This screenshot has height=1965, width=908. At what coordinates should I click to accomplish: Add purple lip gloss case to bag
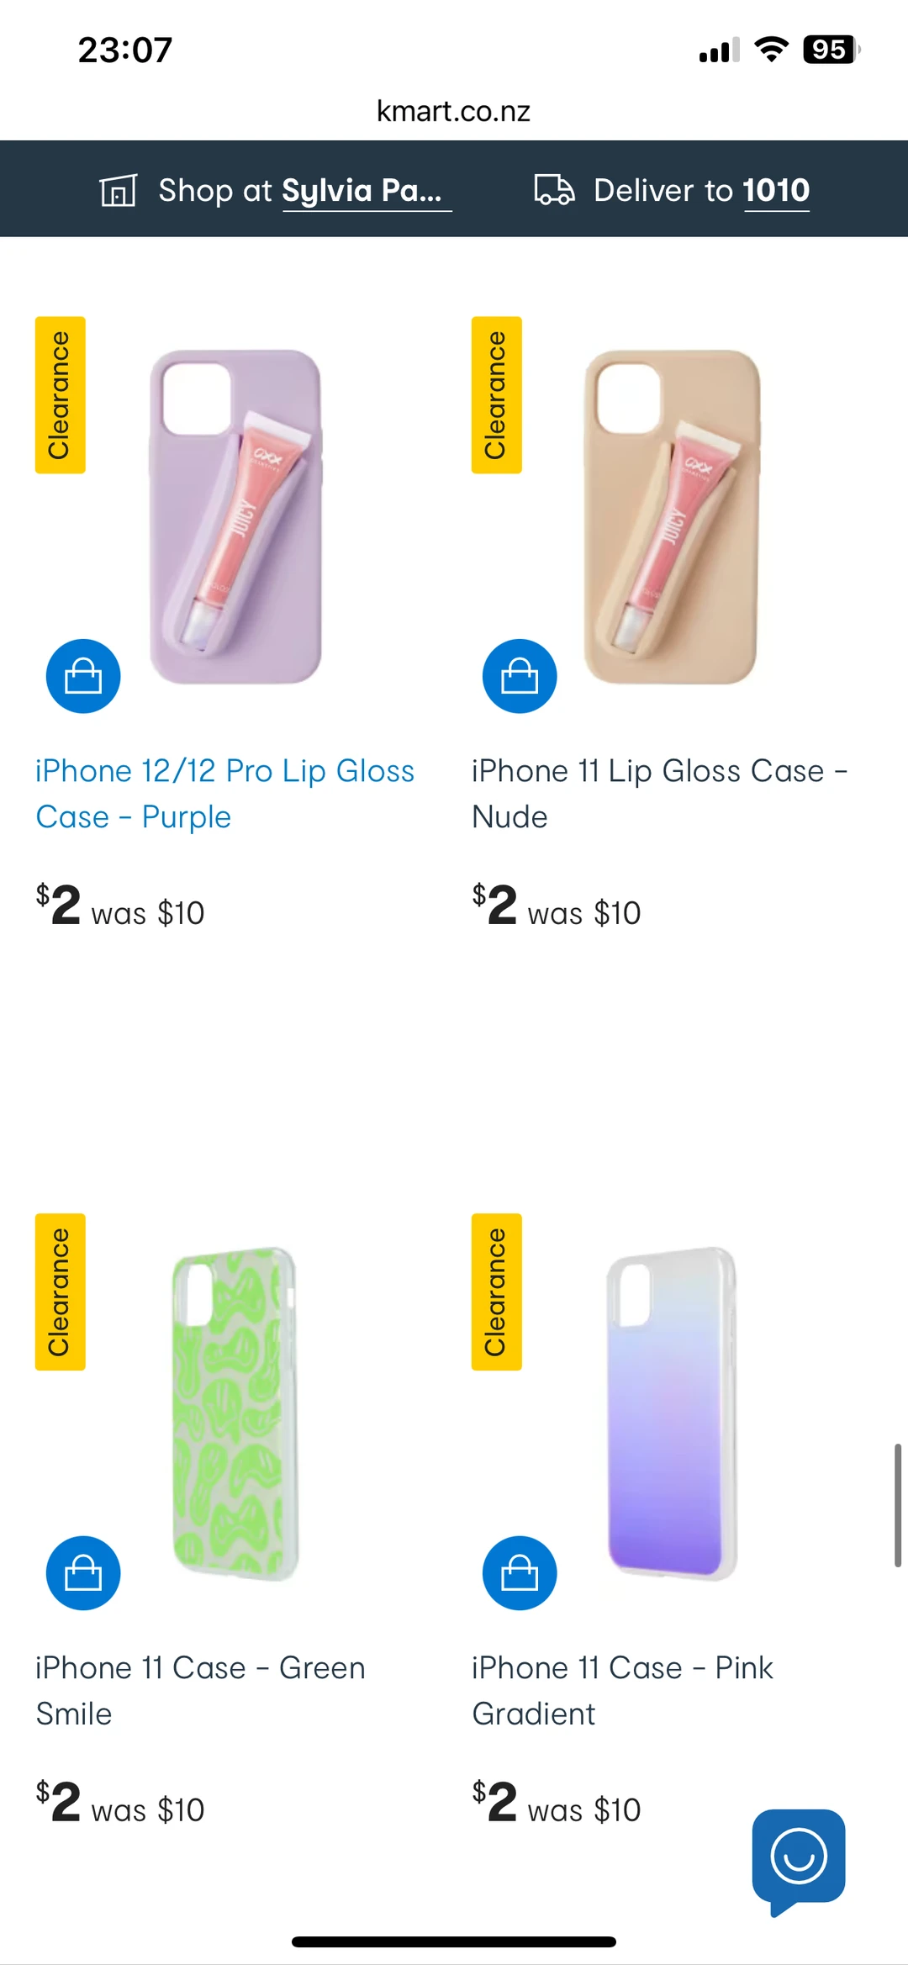[x=83, y=676]
